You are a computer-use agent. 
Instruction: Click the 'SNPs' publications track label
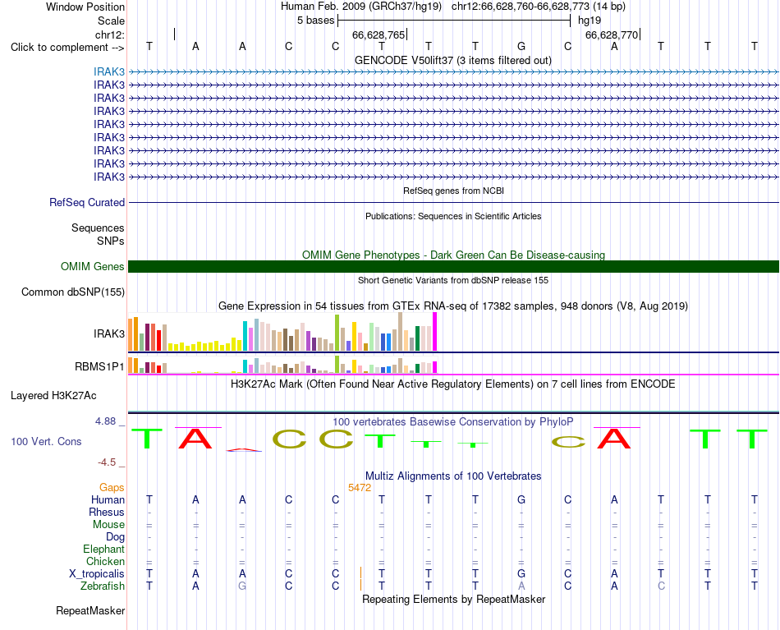(111, 241)
